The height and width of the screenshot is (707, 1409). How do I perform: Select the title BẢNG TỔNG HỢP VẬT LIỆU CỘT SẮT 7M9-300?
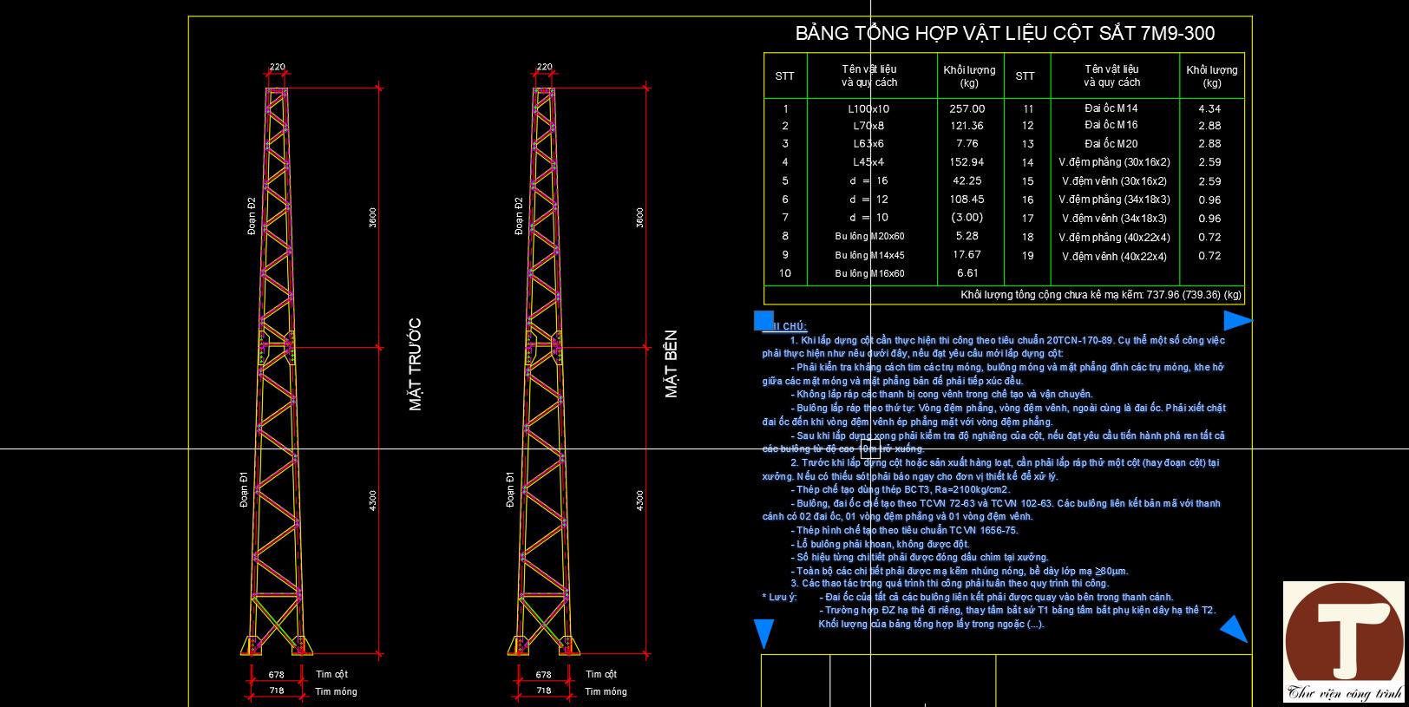click(x=1005, y=34)
